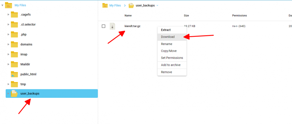Screen dimensions: 292x124
Task: Click the .cagefs folder icon
Action: (x=14, y=14)
